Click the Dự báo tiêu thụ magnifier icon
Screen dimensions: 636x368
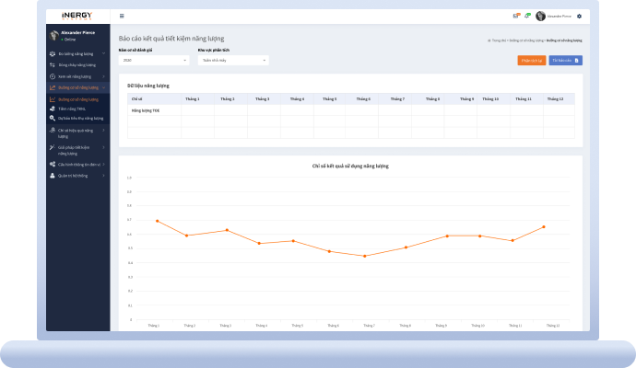pos(53,118)
